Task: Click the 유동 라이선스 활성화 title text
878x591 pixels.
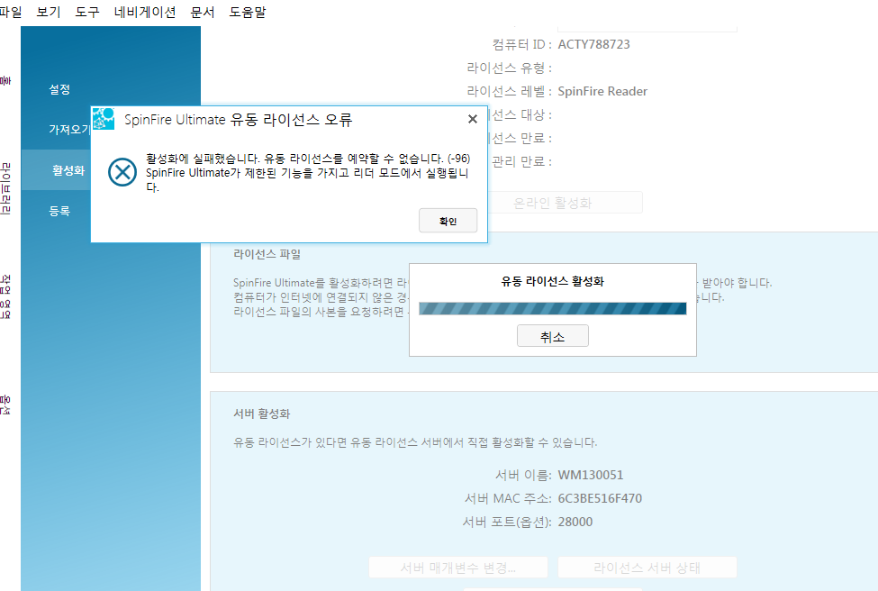Action: [x=553, y=281]
